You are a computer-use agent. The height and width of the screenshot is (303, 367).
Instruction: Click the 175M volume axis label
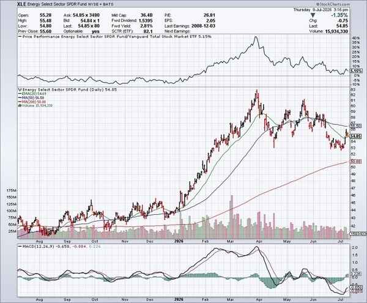11,190
